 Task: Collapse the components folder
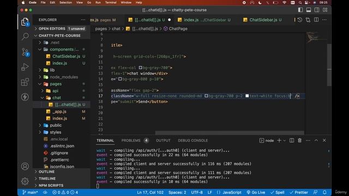click(x=62, y=50)
